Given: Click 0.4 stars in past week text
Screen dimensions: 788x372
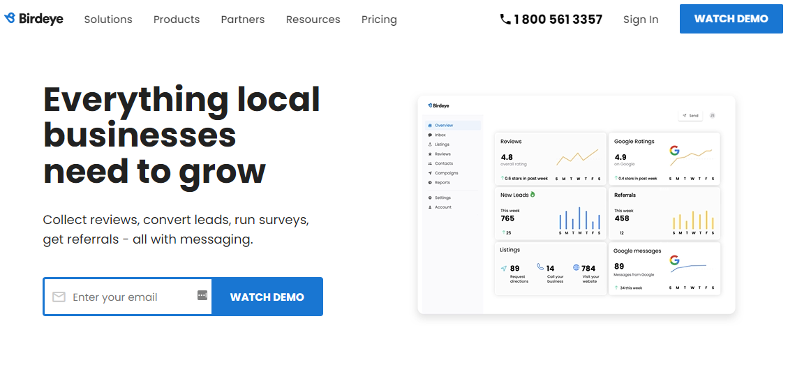Looking at the screenshot, I should [638, 178].
